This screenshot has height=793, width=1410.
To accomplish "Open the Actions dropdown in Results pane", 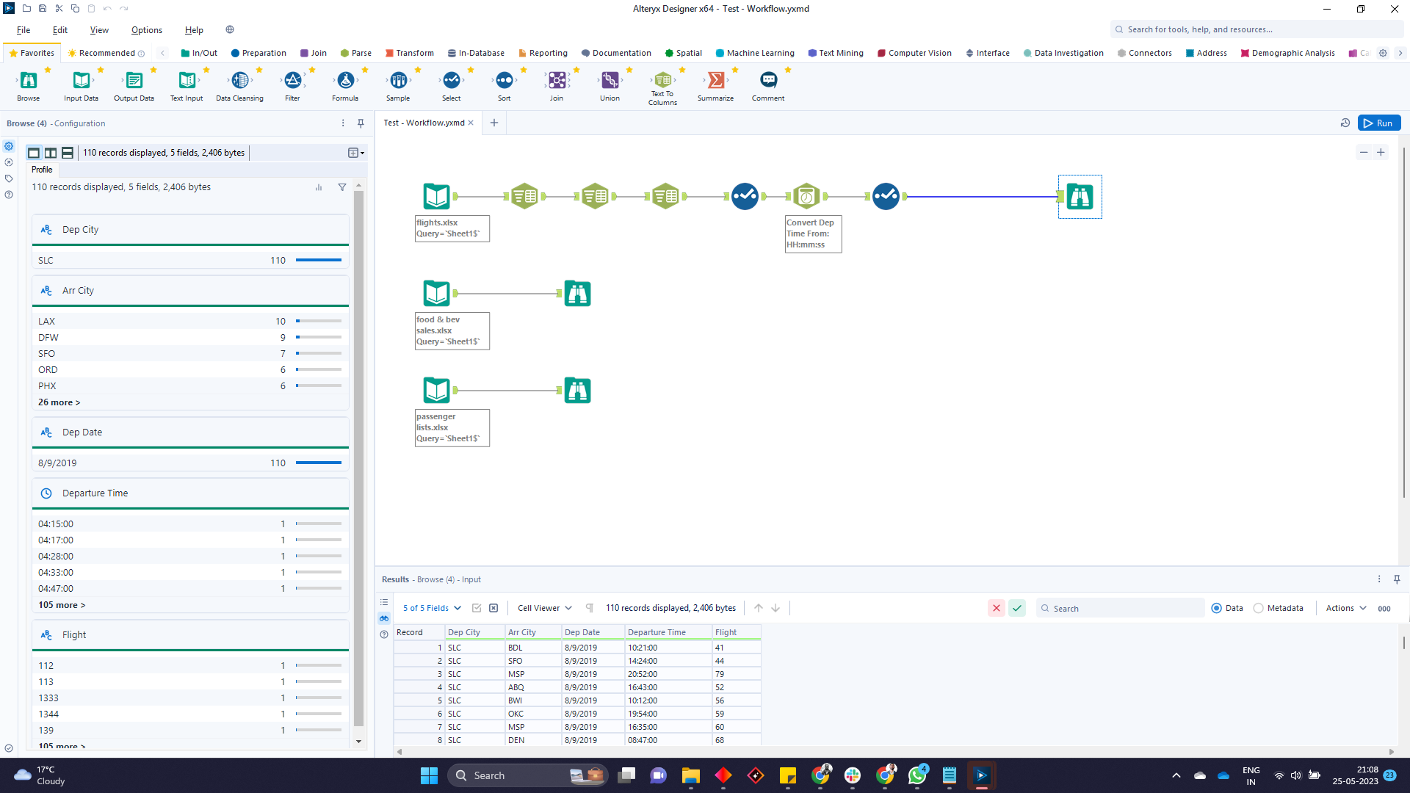I will [x=1345, y=608].
